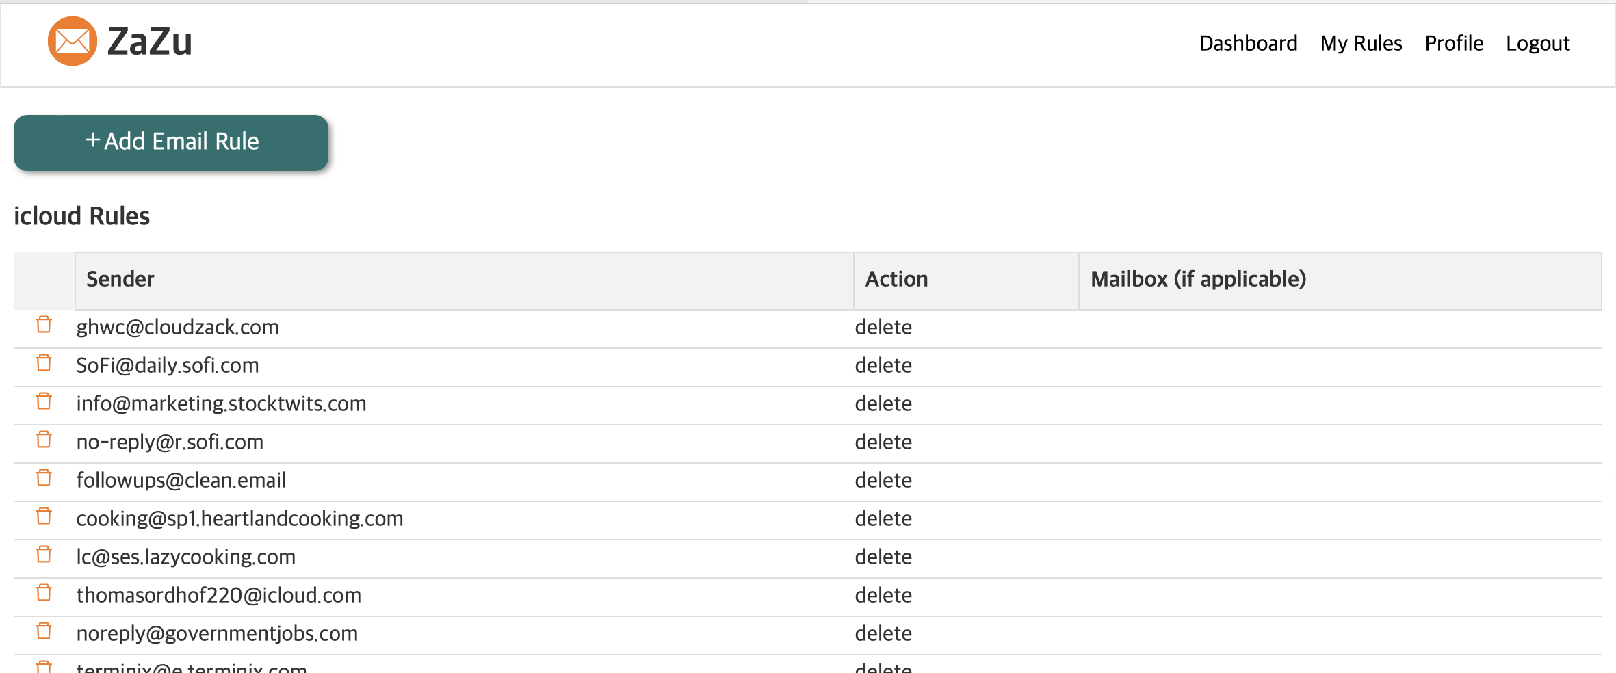Select thomasordhof220@icloud.com sender text

[218, 595]
